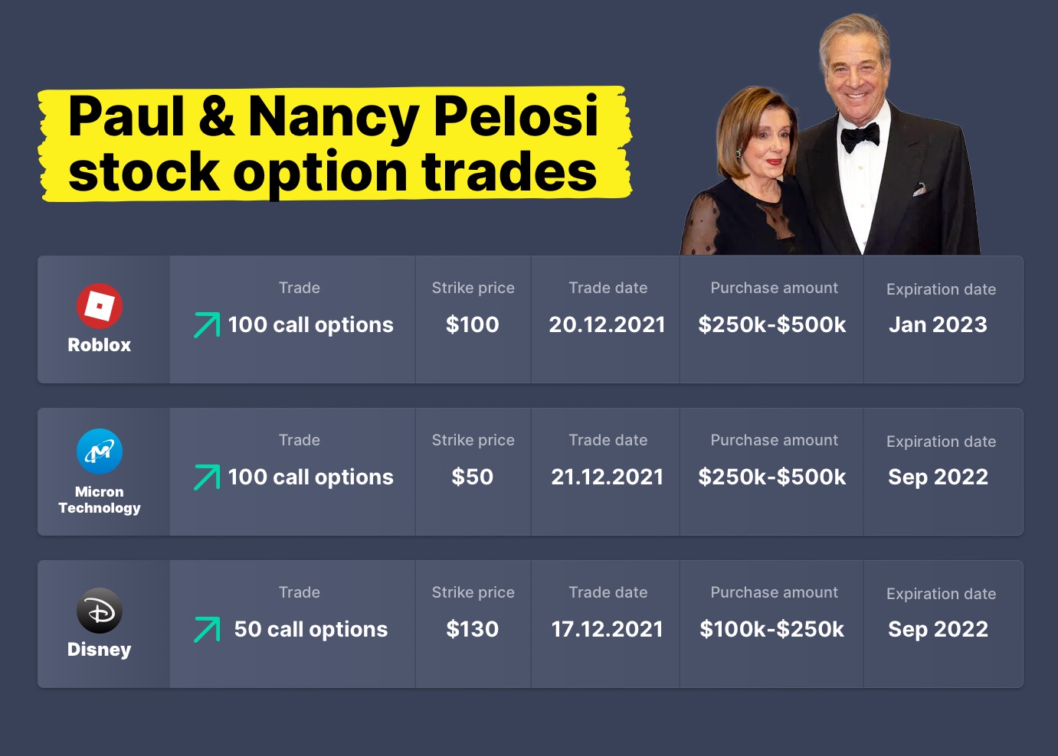Image resolution: width=1058 pixels, height=756 pixels.
Task: Click the $100k-$250k purchase amount
Action: point(772,629)
